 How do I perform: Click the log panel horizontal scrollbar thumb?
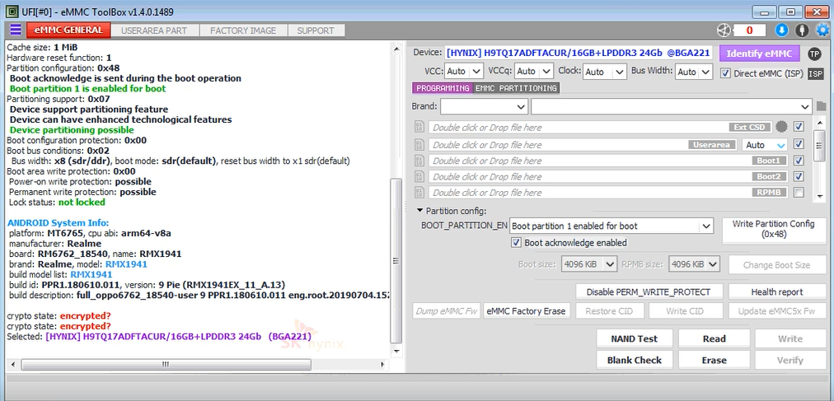click(x=166, y=364)
